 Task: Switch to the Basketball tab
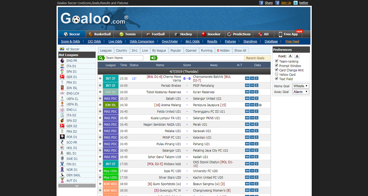point(100,34)
